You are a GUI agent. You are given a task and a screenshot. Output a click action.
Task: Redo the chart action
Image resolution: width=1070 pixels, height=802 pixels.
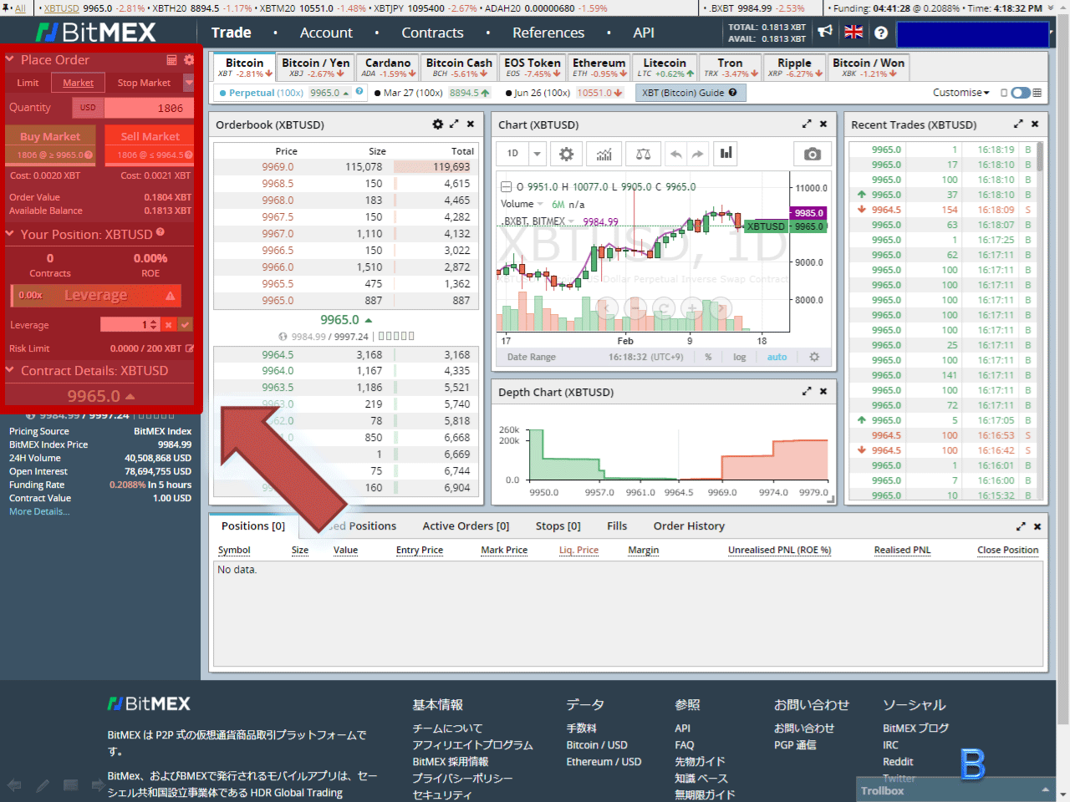pos(698,154)
